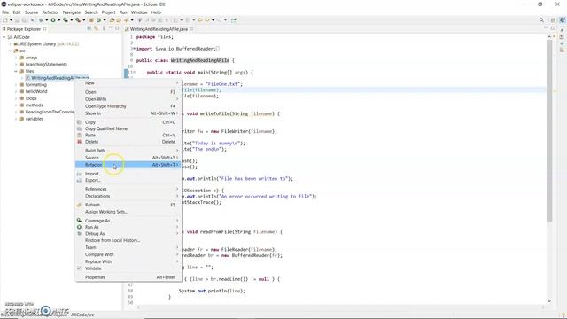This screenshot has height=319, width=567.
Task: Toggle Link with Editor in Package Explorer
Action: tap(97, 28)
